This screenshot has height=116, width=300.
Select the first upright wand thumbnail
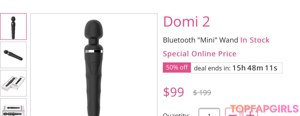pos(13,27)
